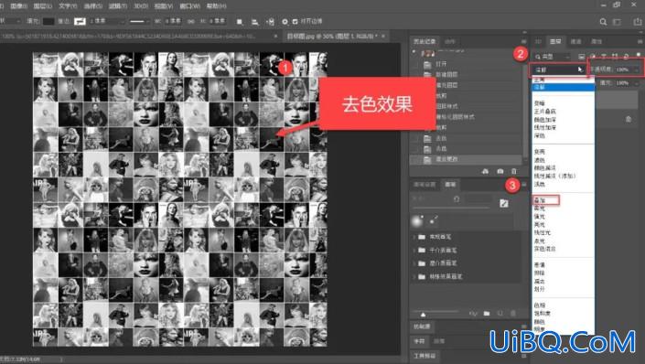This screenshot has height=364, width=645.
Task: Open the workspace switcher icon
Action: coord(617,22)
